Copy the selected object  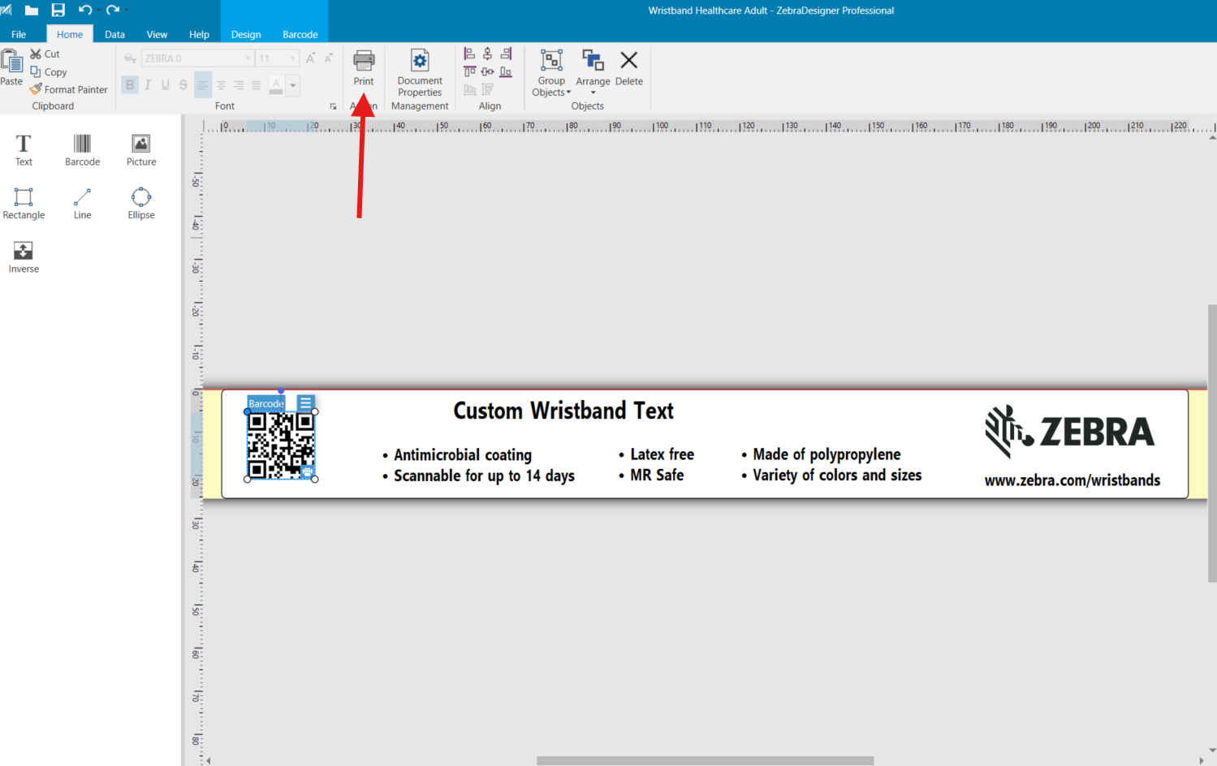coord(48,71)
